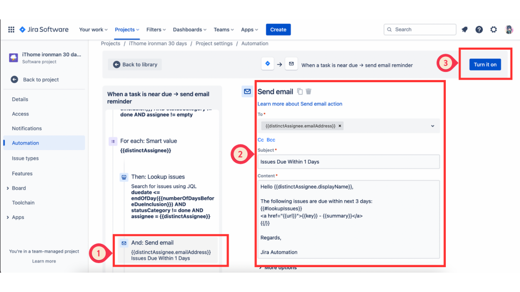Viewport: 520px width, 292px height.
Task: Duplicate the Send email component via copy icon
Action: tap(300, 91)
